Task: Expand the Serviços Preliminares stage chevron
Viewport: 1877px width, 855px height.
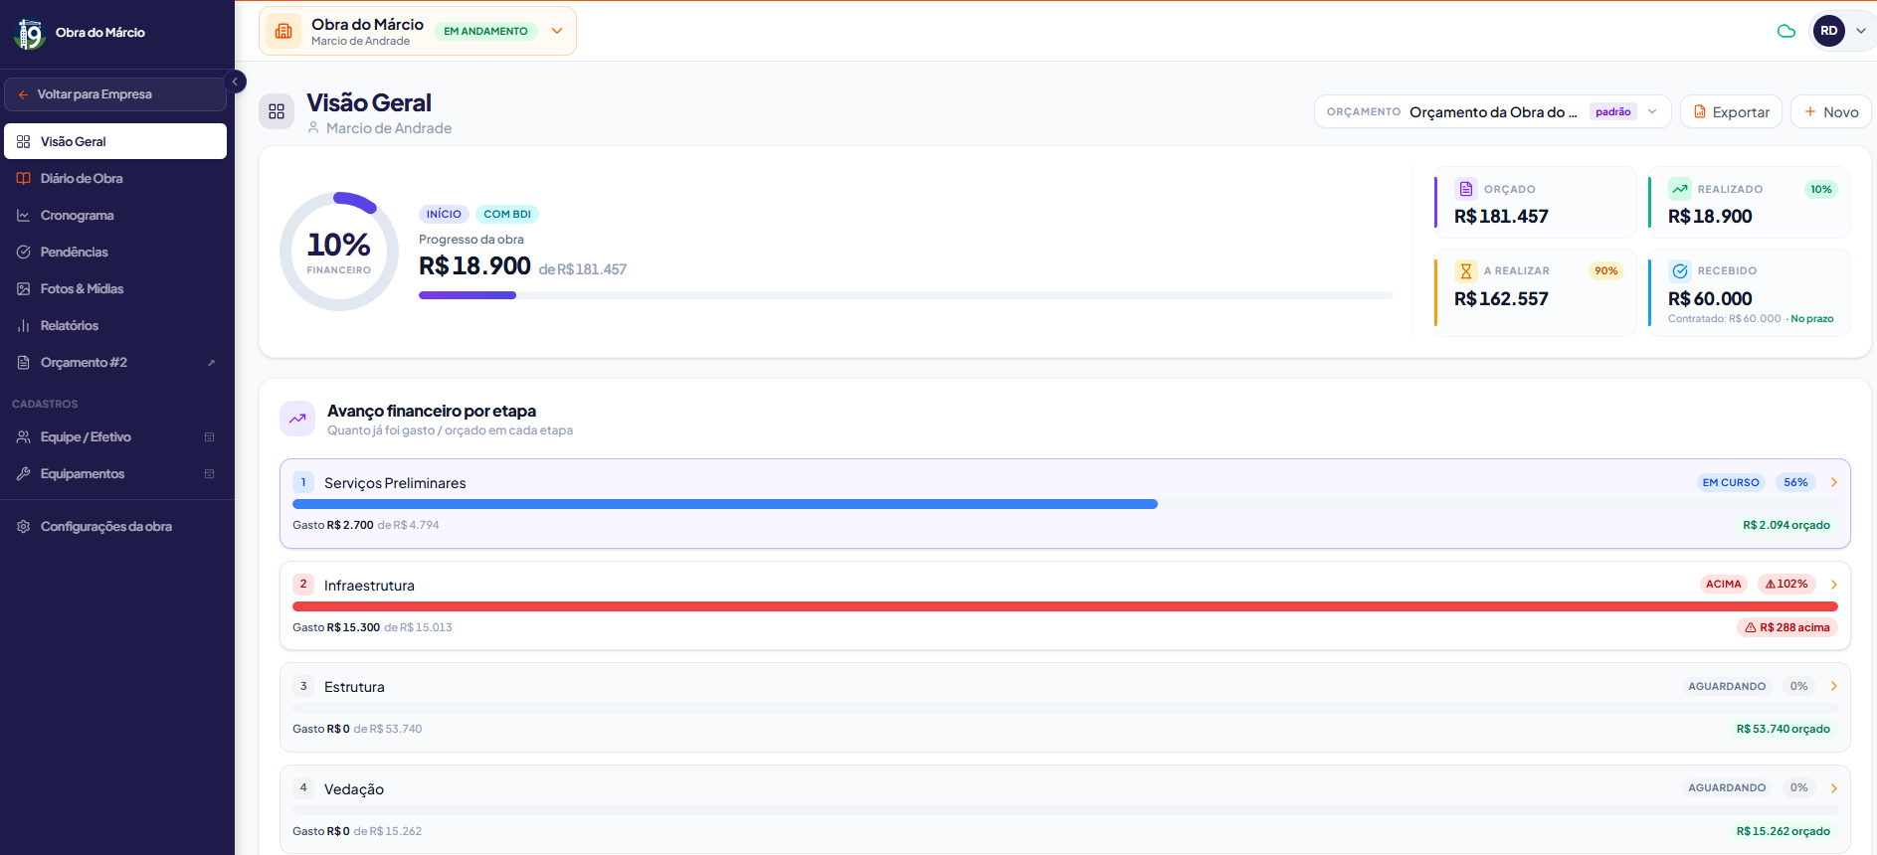Action: pos(1834,482)
